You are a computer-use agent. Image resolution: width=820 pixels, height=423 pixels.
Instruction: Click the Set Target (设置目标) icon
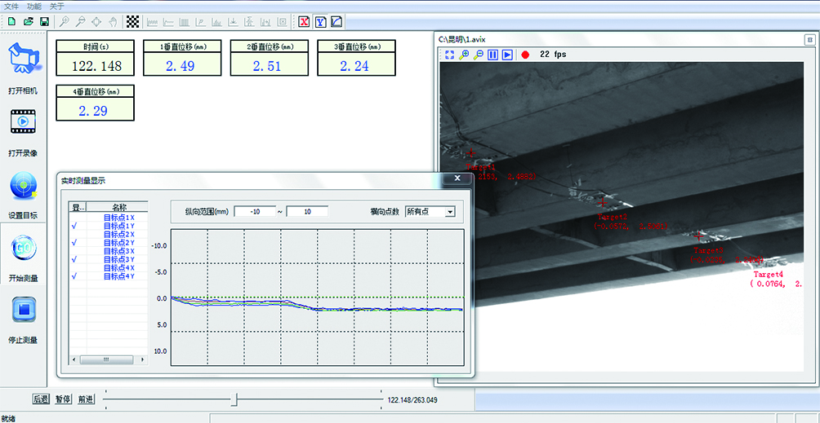tap(24, 186)
